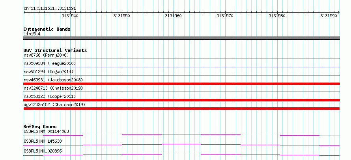This screenshot has height=160, width=351.
Task: Click the thick red bar for nsv469931
Action: [182, 84]
